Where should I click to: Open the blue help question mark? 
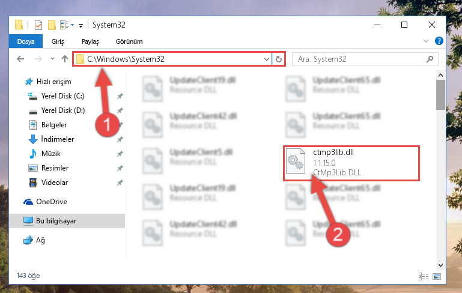coord(439,41)
